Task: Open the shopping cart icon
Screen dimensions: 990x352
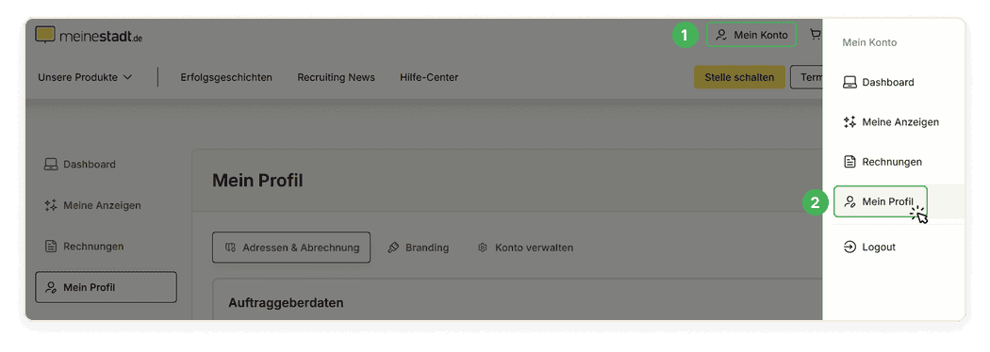Action: click(x=816, y=35)
